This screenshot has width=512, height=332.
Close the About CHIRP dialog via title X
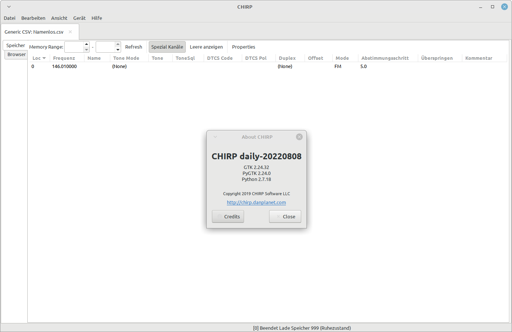click(299, 137)
